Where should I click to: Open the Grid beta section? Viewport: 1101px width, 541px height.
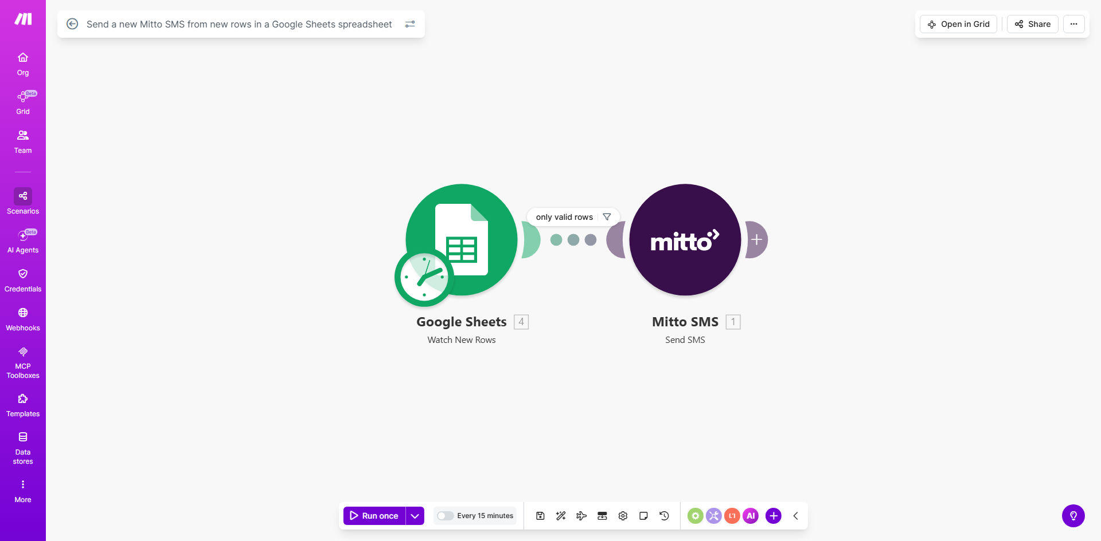click(23, 103)
